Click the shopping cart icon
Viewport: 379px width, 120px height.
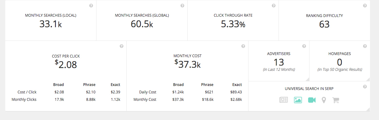click(x=335, y=100)
